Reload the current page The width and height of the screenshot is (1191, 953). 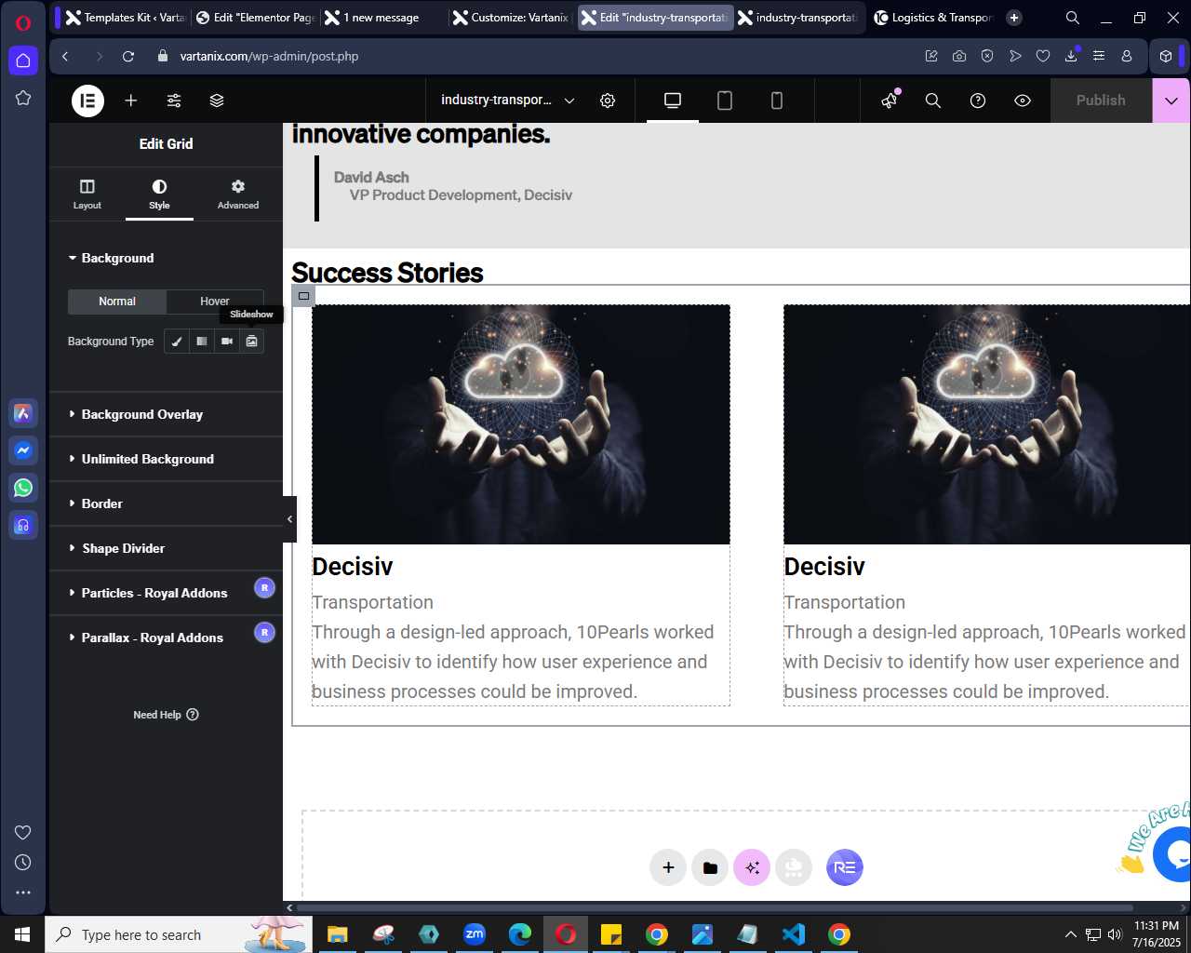pyautogui.click(x=128, y=56)
